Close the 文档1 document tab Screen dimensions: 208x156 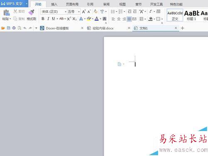[x=176, y=28]
